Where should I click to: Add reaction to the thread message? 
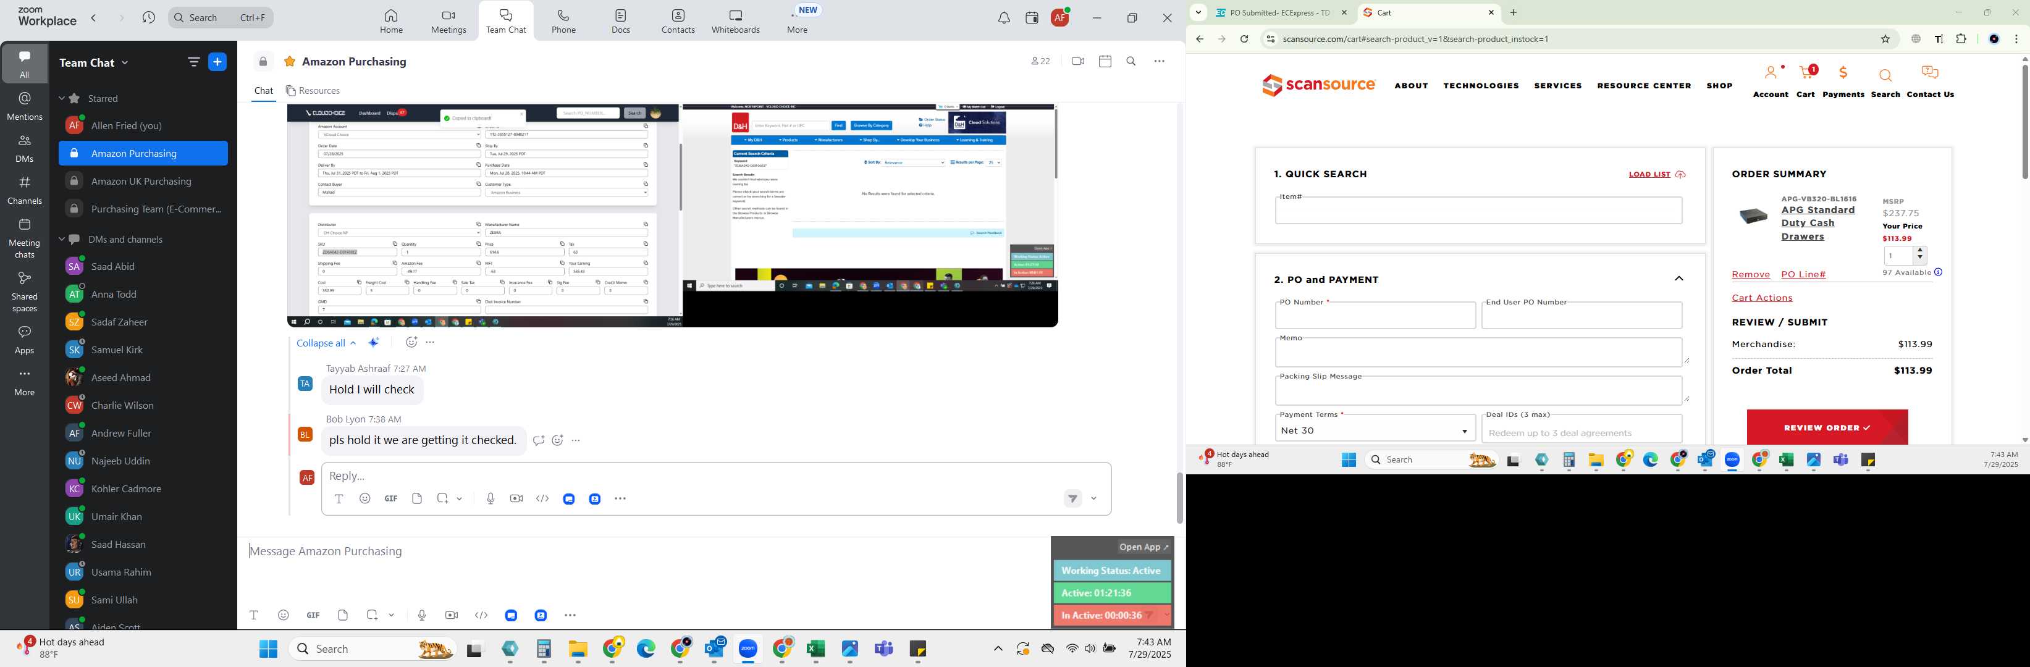tap(411, 343)
